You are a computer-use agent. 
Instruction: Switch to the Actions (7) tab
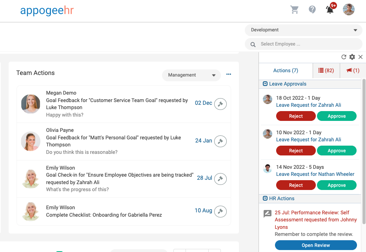pos(286,71)
